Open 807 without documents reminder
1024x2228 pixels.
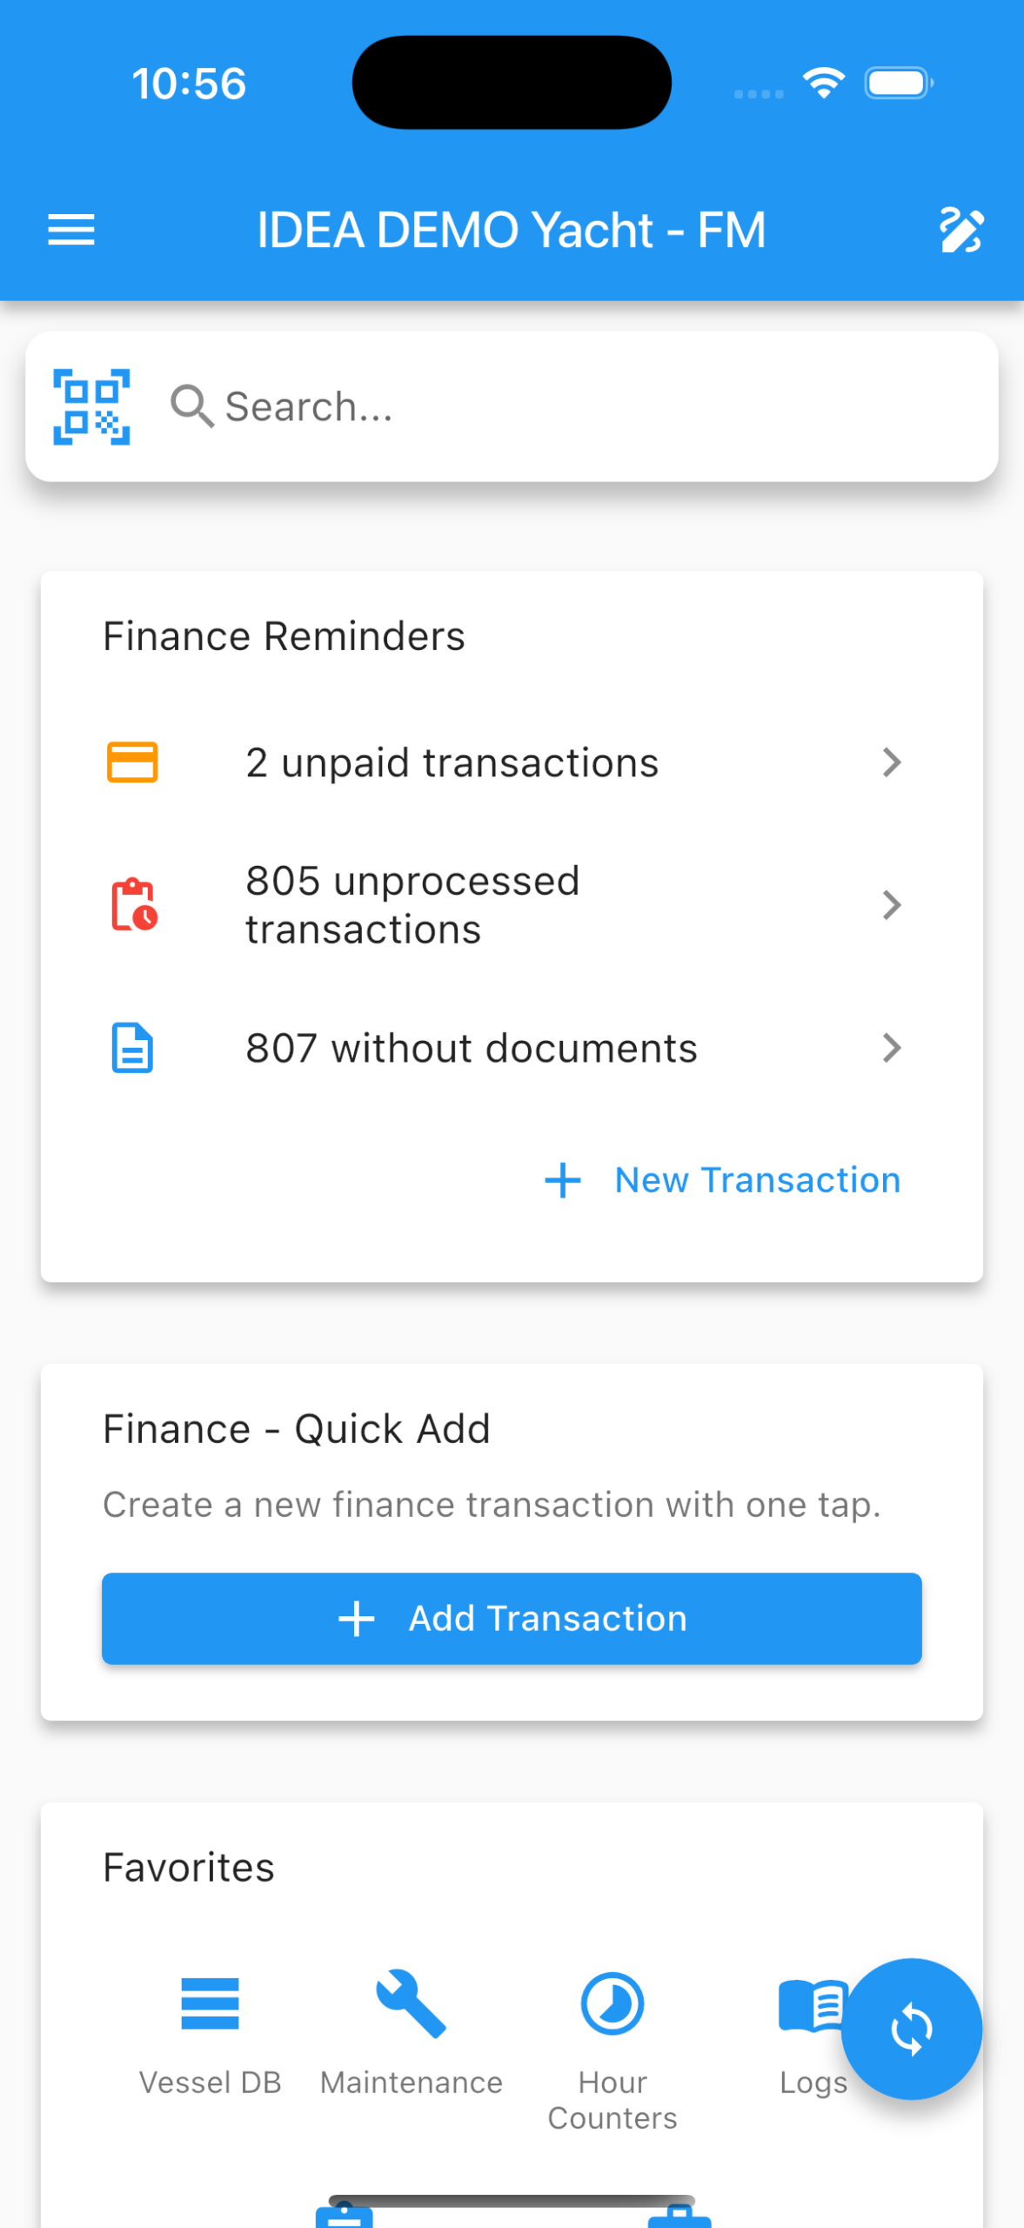[471, 1048]
